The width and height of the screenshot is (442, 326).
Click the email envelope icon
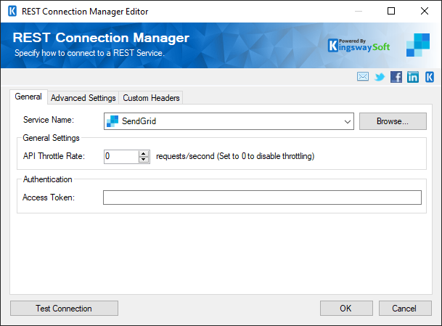click(362, 76)
